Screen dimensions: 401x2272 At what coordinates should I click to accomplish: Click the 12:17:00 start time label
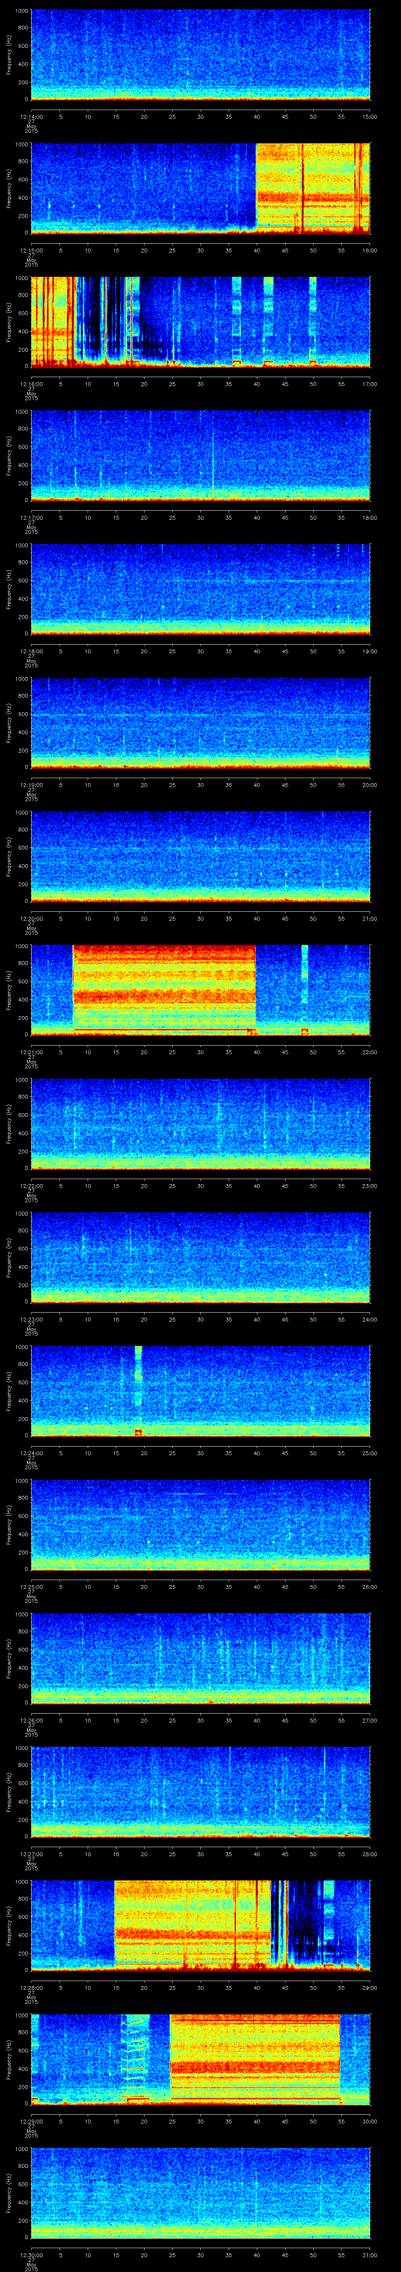pos(31,517)
